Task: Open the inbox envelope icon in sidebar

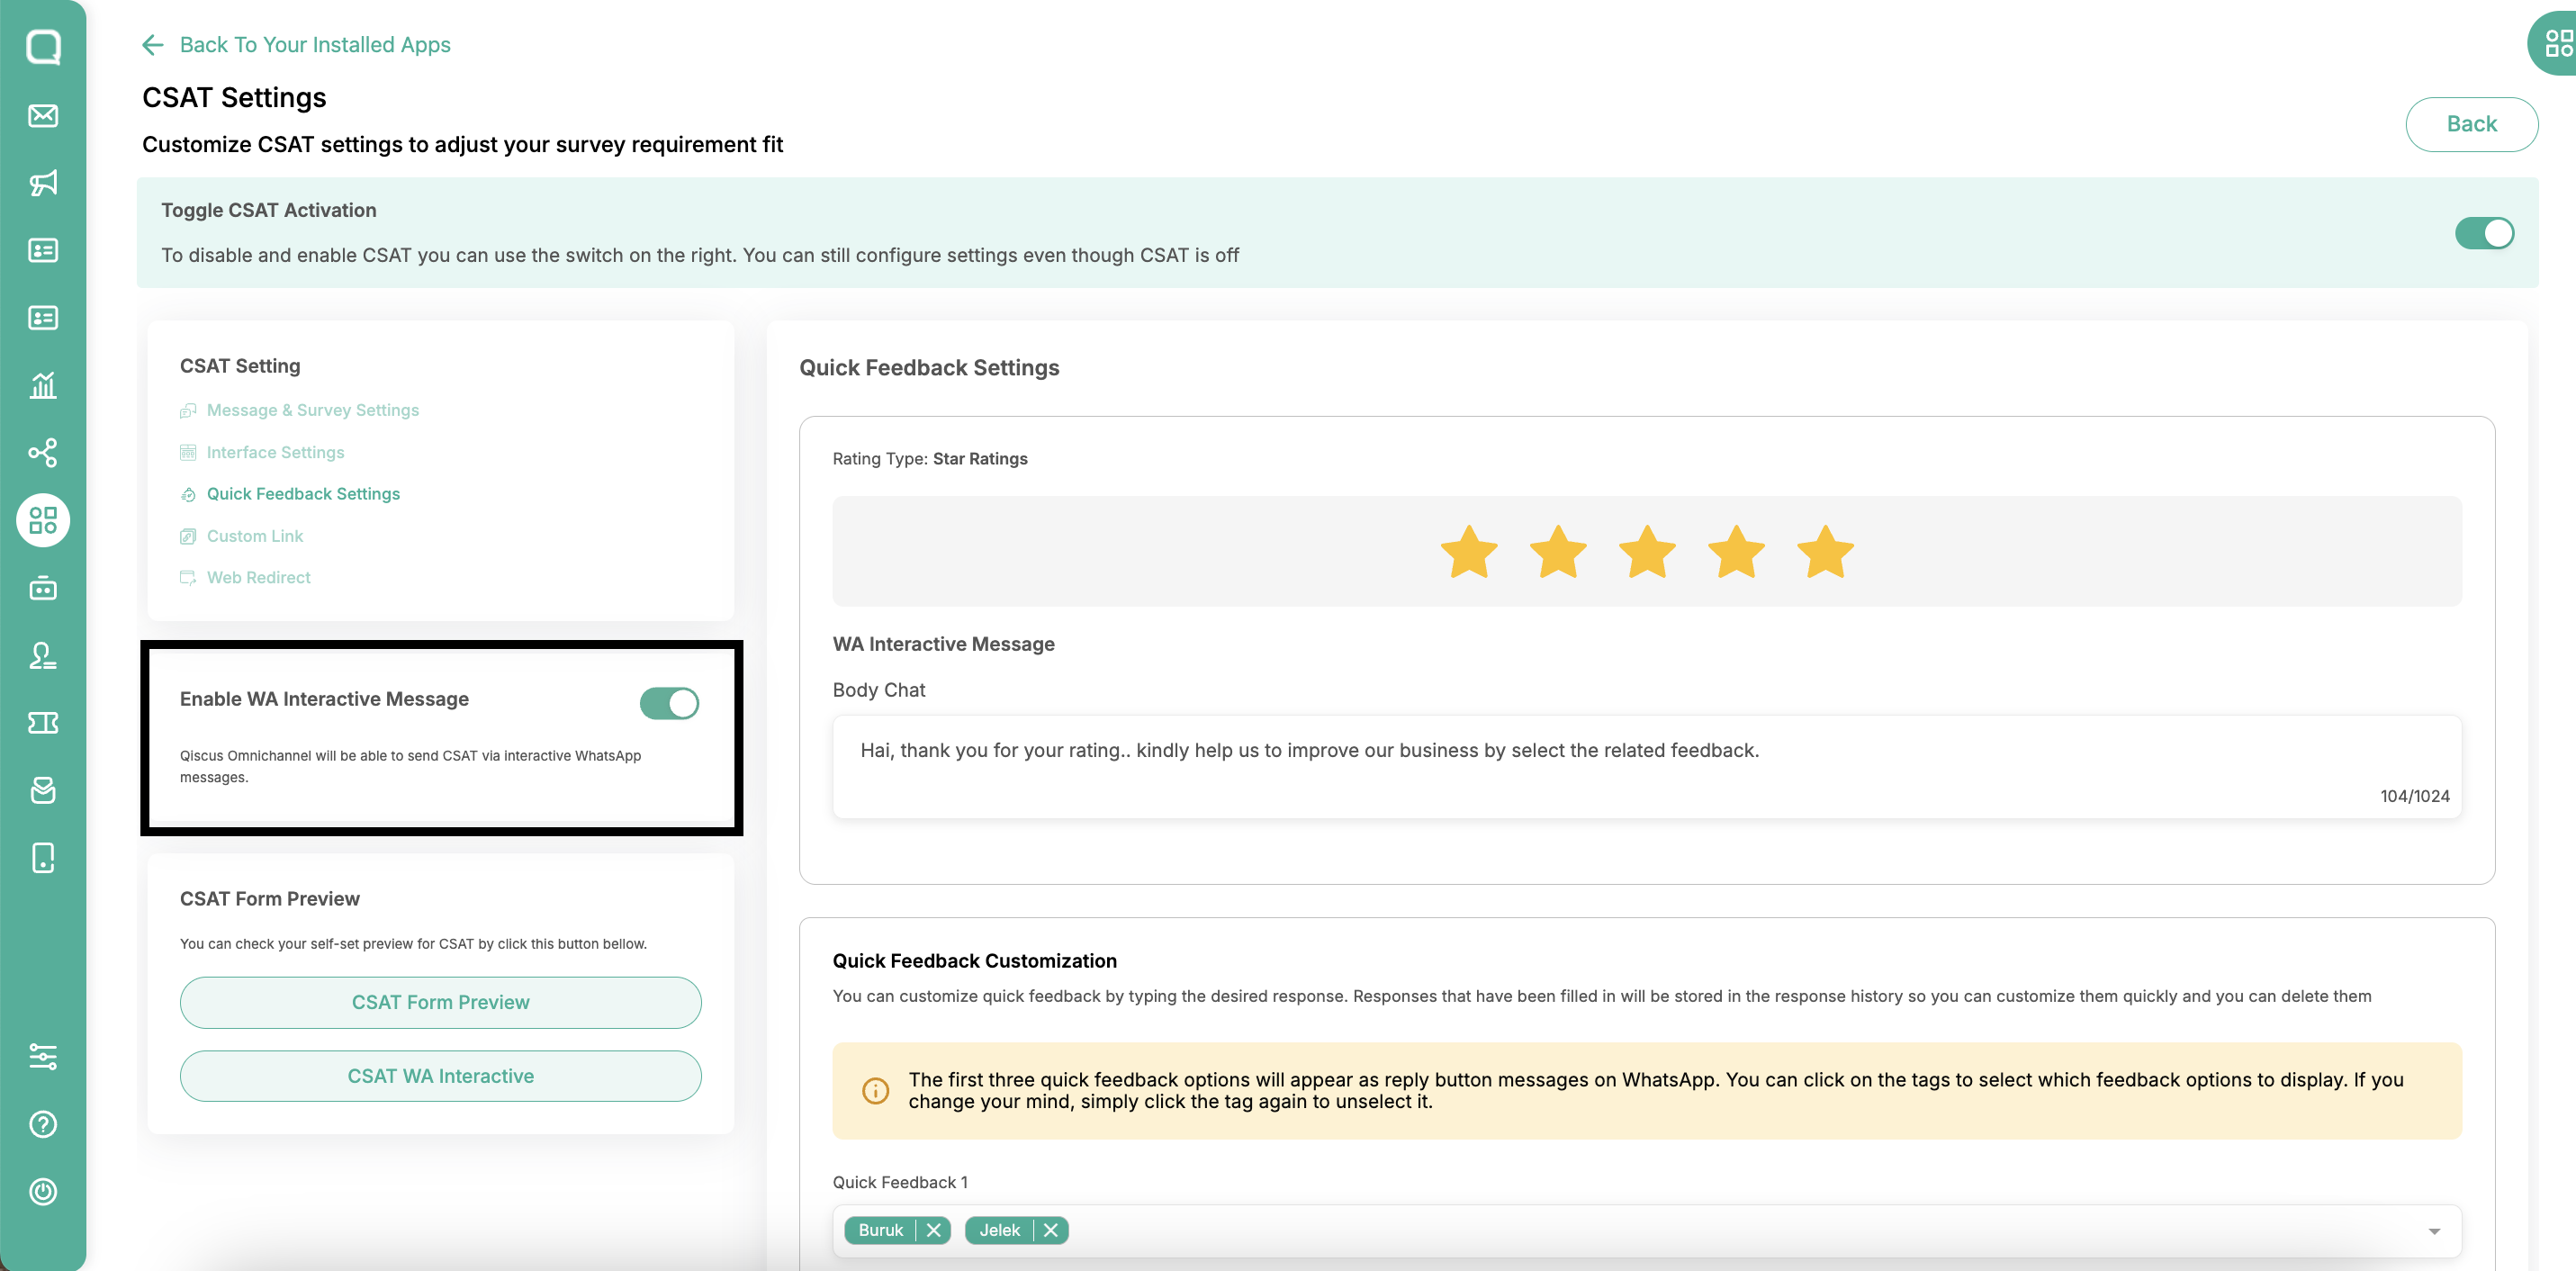Action: tap(43, 115)
